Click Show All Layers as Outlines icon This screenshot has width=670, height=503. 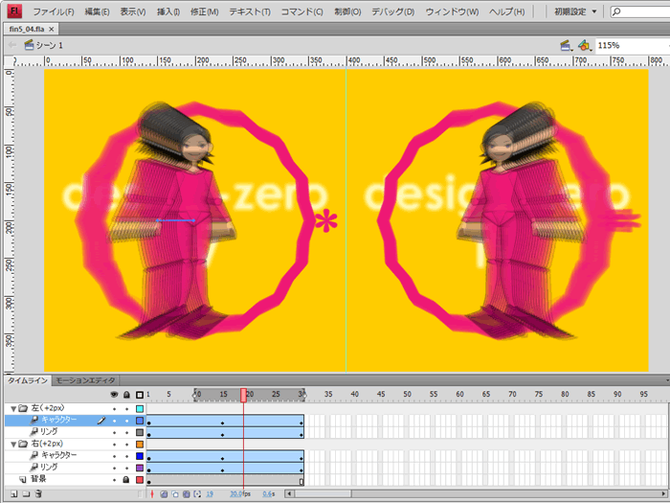click(140, 395)
